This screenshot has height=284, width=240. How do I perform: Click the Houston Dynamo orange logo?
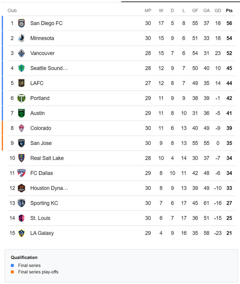tap(21, 188)
